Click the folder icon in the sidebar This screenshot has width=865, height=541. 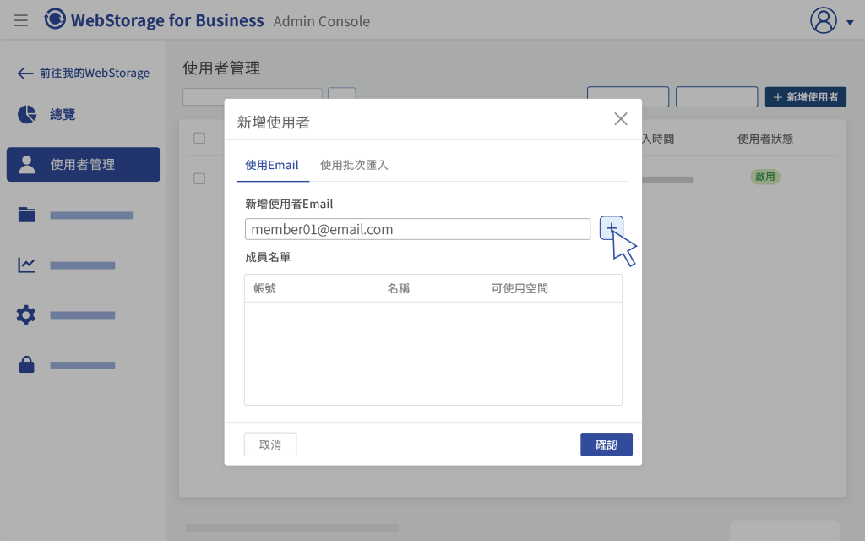tap(26, 214)
